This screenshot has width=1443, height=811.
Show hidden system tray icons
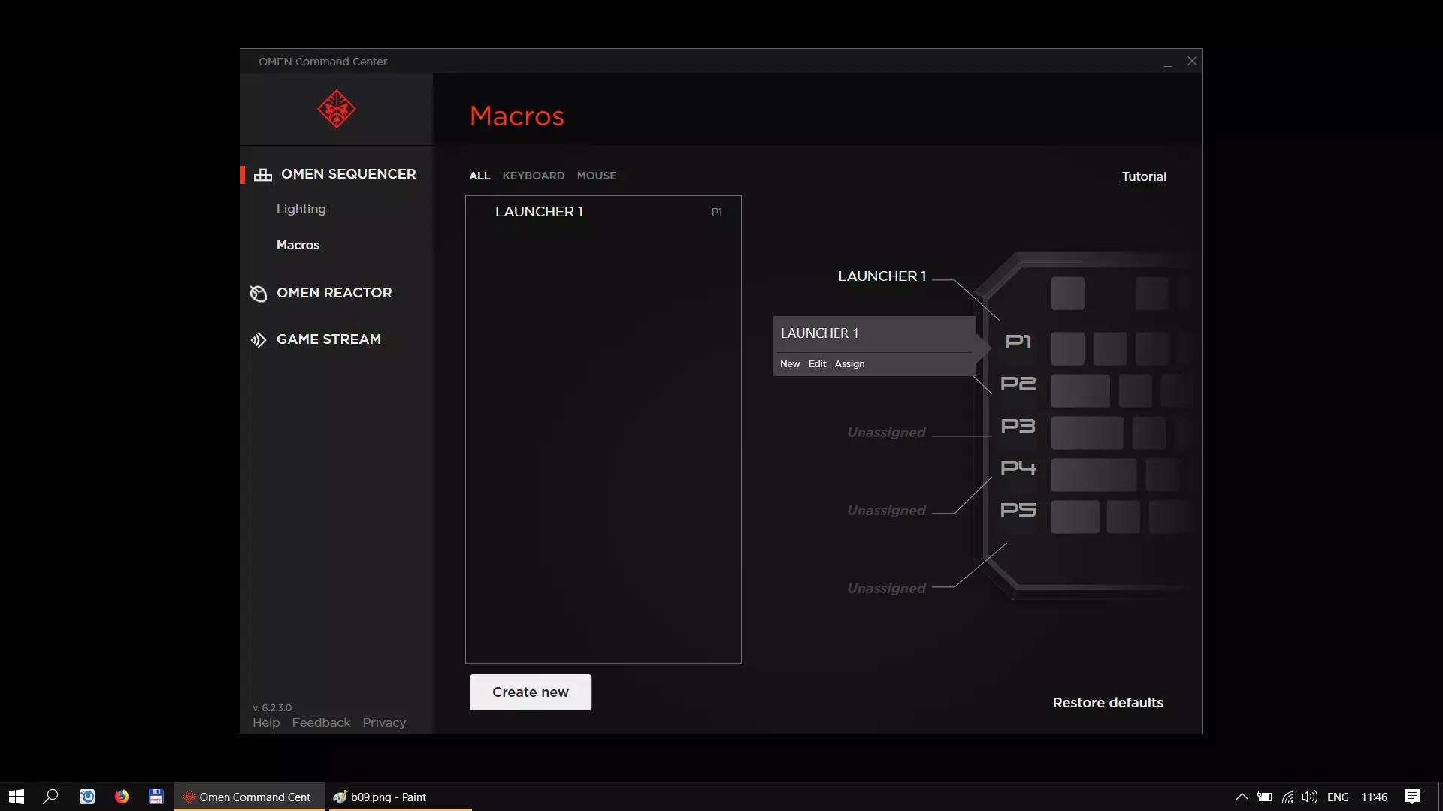point(1242,797)
